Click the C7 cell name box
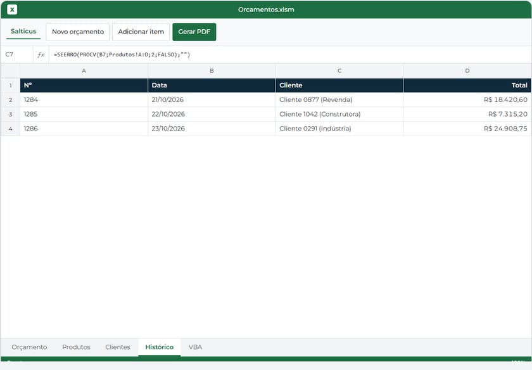Image resolution: width=532 pixels, height=370 pixels. (17, 54)
